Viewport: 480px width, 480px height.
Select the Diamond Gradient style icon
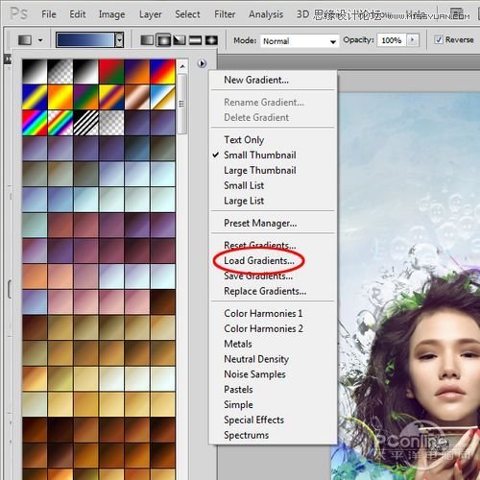[x=211, y=40]
